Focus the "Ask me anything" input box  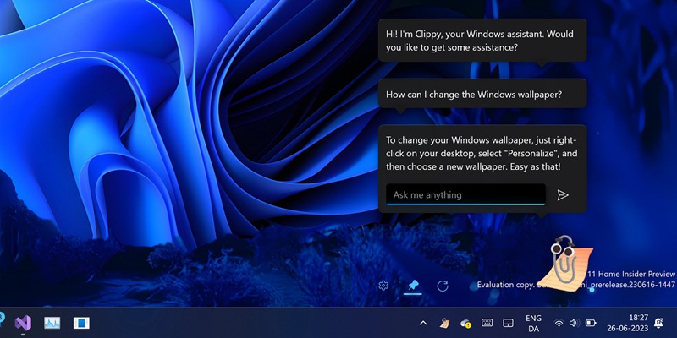465,194
